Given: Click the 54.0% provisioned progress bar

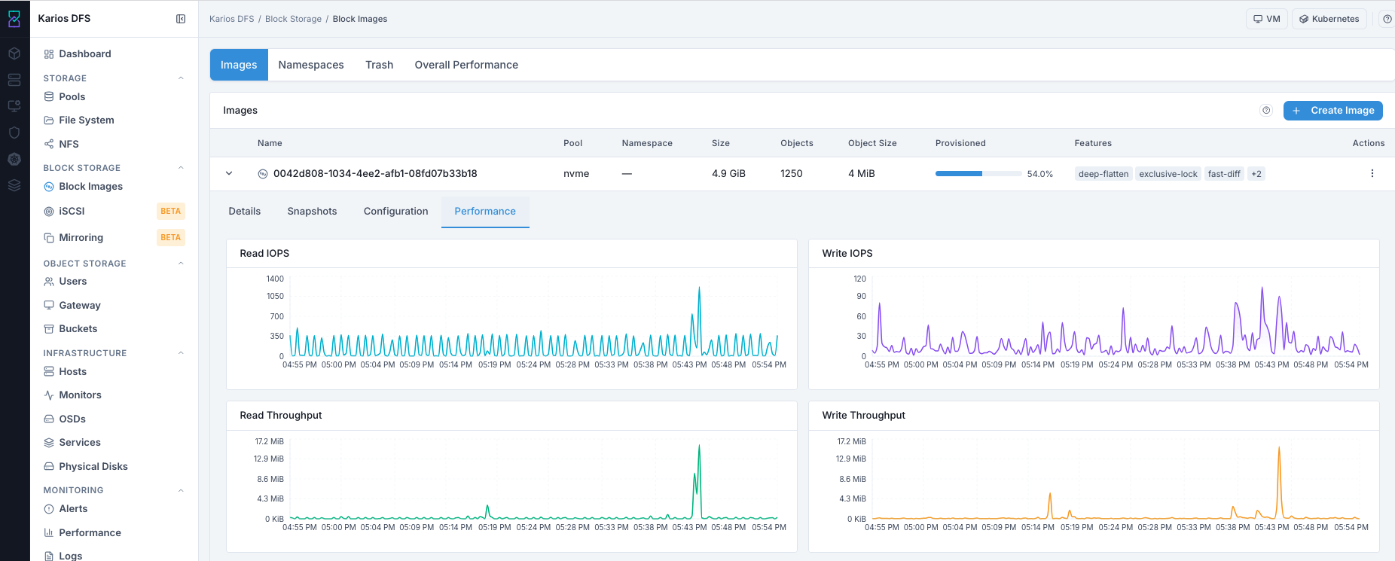Looking at the screenshot, I should (979, 174).
